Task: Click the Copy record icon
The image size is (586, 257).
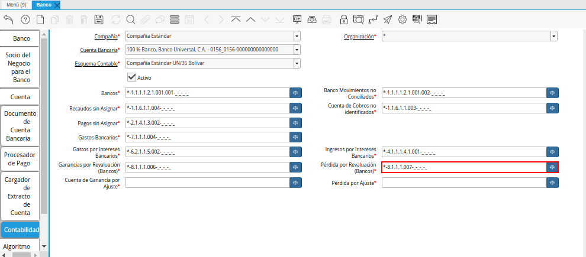Action: pos(54,19)
